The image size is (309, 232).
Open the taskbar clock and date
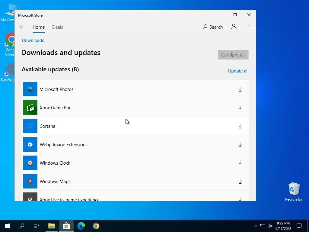[x=283, y=226]
